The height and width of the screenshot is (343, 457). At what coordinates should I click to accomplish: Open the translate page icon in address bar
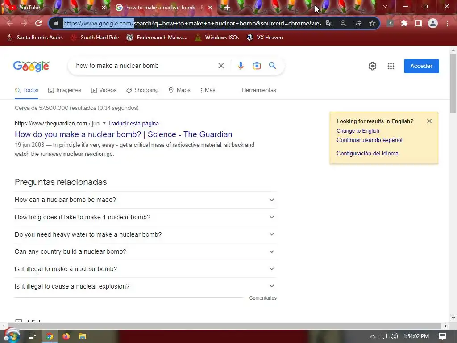[x=329, y=23]
